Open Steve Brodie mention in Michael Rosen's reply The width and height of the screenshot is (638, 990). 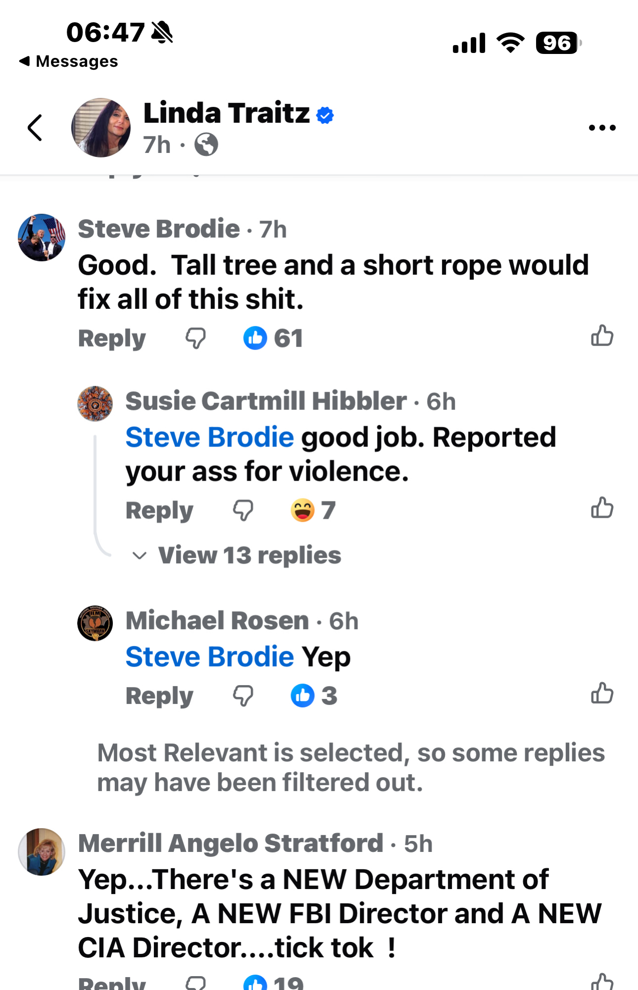click(x=209, y=657)
